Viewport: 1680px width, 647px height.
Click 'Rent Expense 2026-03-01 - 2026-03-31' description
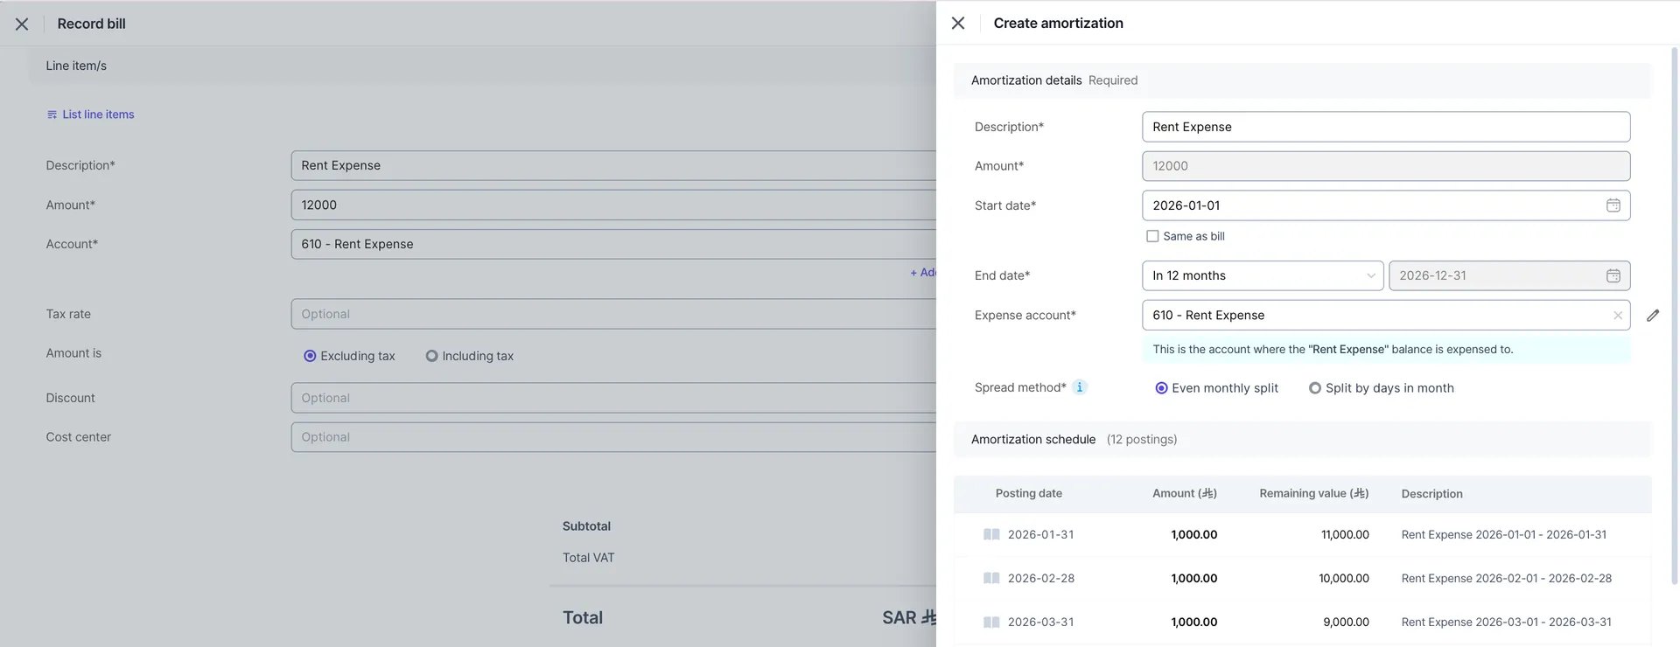click(1506, 622)
